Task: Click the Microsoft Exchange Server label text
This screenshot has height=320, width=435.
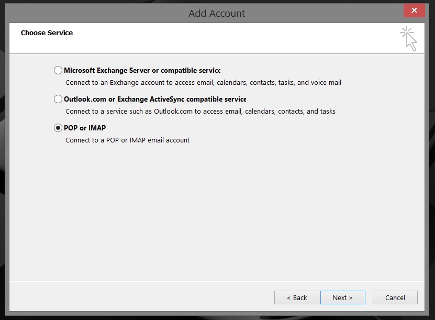Action: [x=142, y=70]
